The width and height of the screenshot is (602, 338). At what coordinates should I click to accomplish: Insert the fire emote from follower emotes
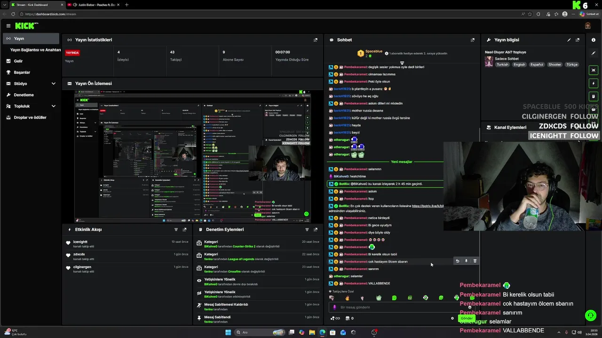pyautogui.click(x=347, y=298)
